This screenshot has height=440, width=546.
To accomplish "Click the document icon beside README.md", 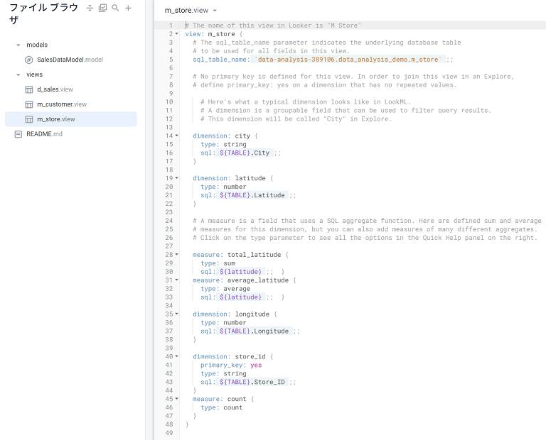I will (x=18, y=134).
